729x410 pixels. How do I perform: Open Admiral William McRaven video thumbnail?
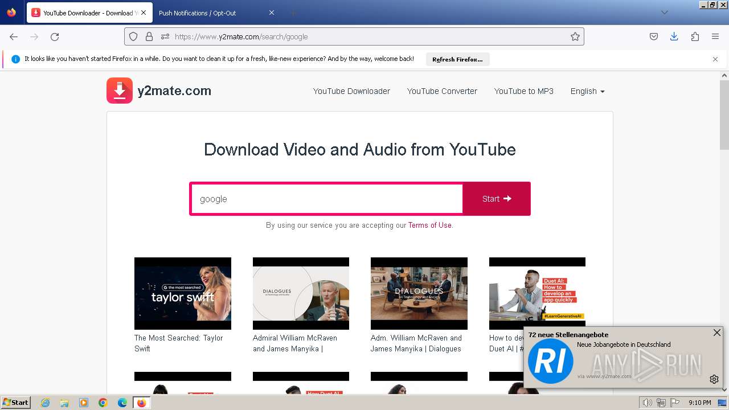[x=301, y=293]
